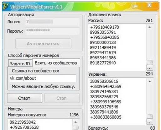Select number 89215955842 in the Номера list

coord(23,122)
